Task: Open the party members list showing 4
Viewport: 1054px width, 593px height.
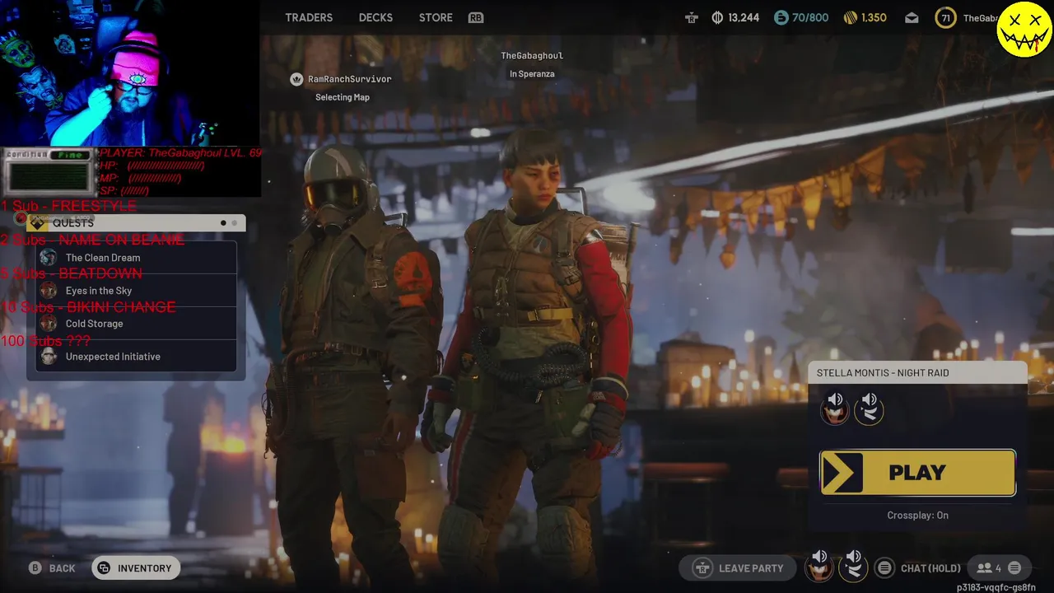Action: [x=988, y=568]
